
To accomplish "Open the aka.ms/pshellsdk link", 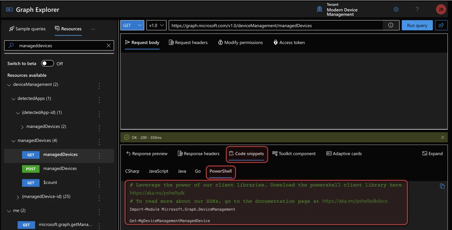I will [157, 193].
